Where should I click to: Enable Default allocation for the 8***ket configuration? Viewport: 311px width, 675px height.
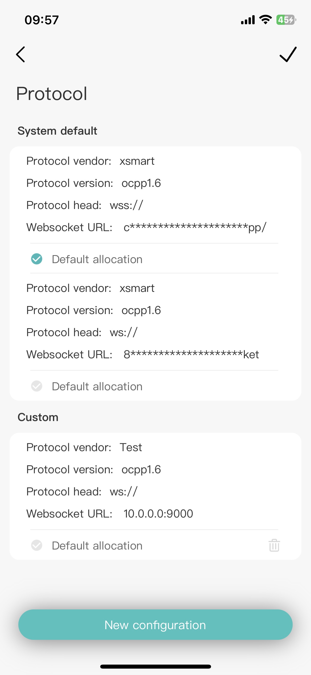(x=37, y=386)
